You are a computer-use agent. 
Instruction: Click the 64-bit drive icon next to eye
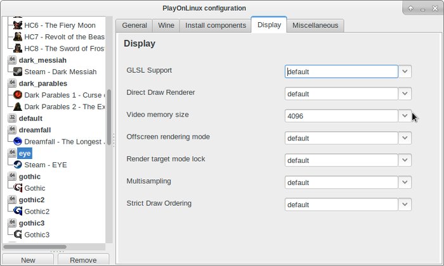coord(12,153)
